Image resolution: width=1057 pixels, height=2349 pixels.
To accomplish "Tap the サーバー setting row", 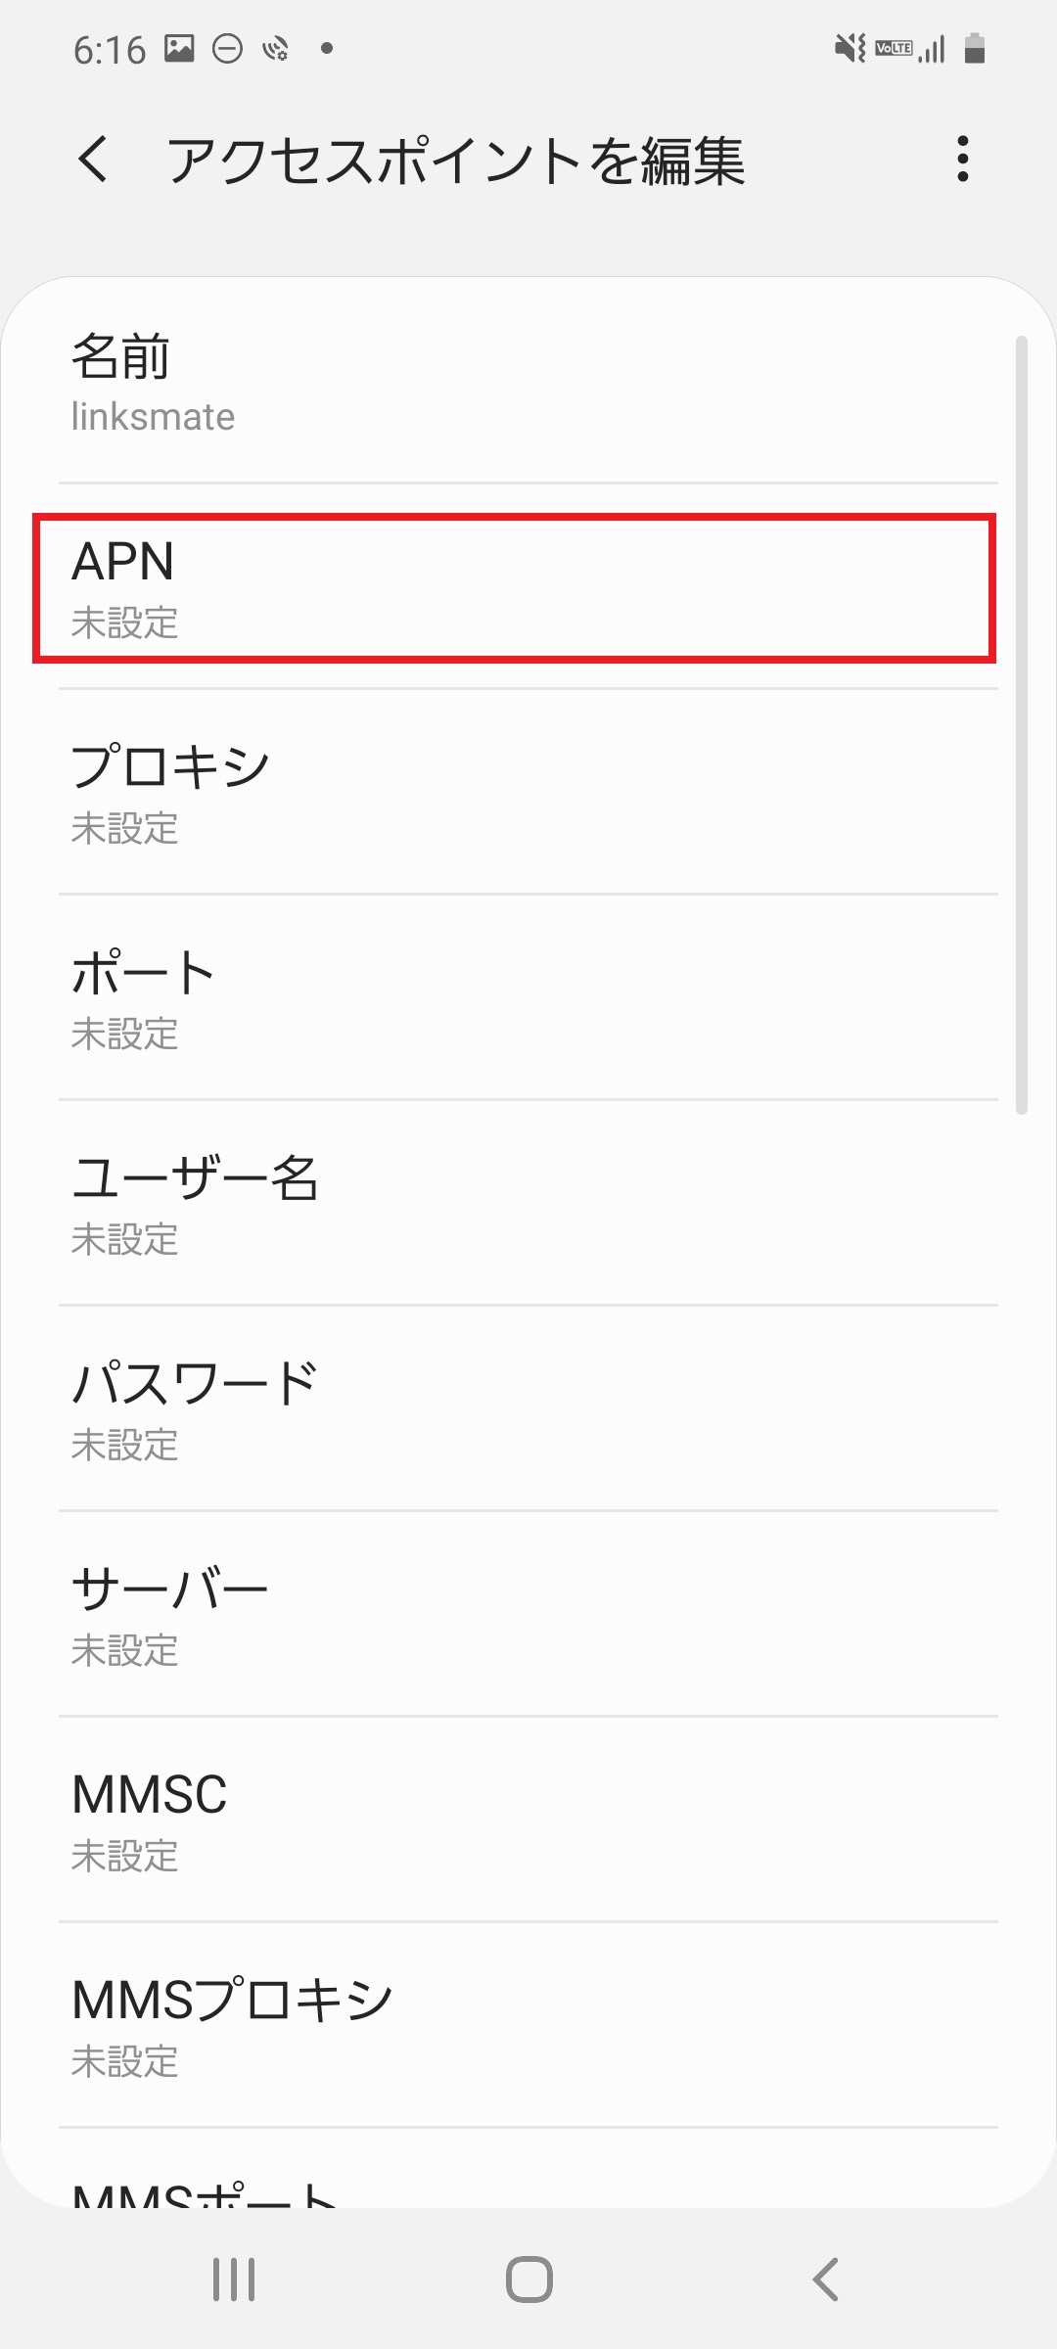I will (x=528, y=1615).
